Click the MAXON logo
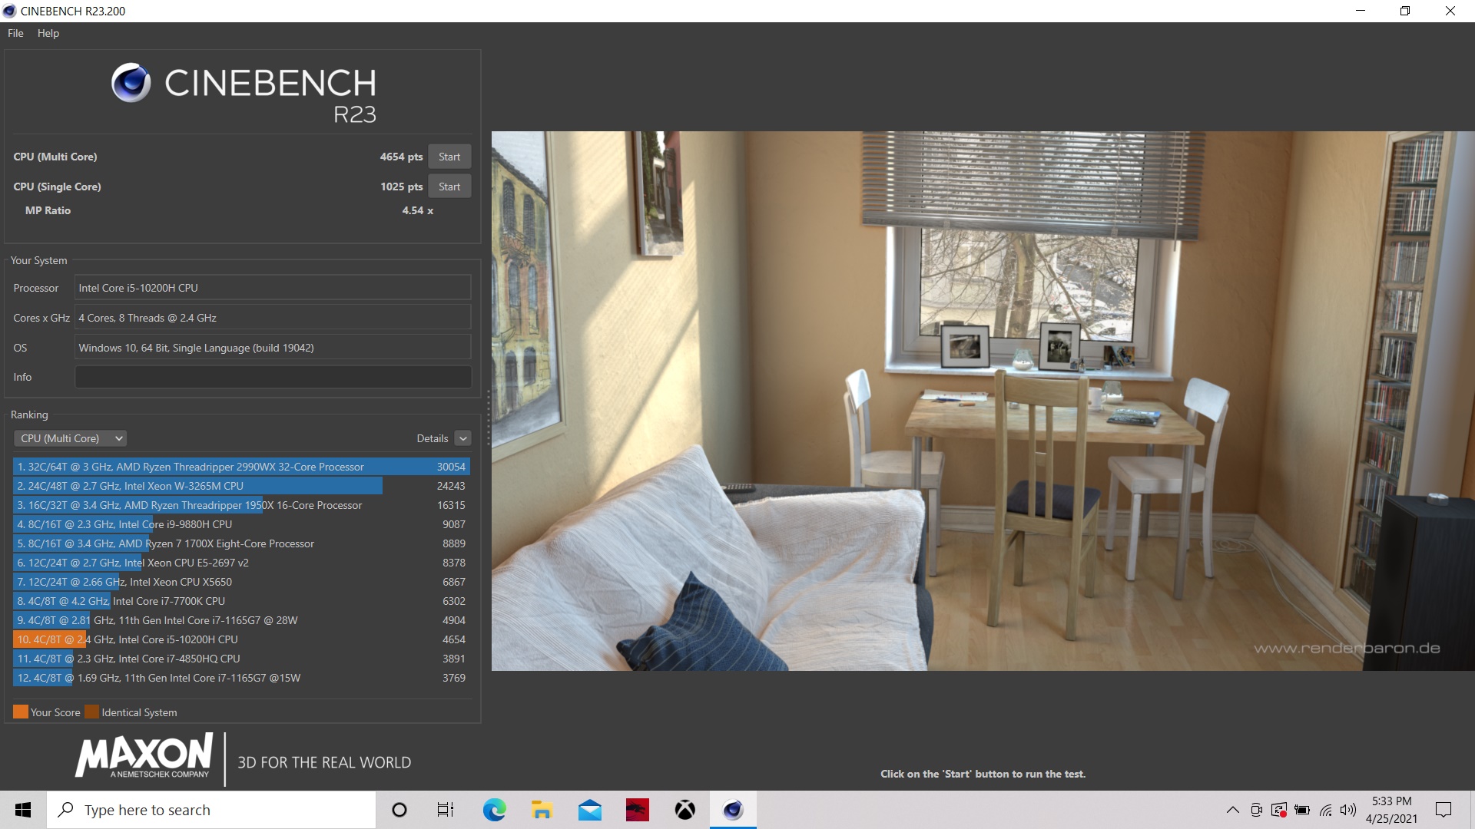The height and width of the screenshot is (829, 1475). click(x=144, y=756)
